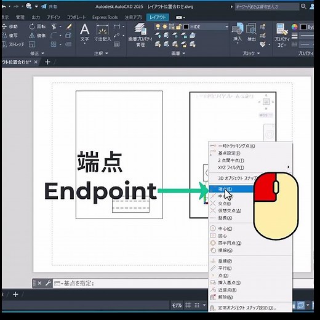This screenshot has height=320, width=320.
Task: Open the snap mode dropdown arrow in status bar
Action: (204, 305)
